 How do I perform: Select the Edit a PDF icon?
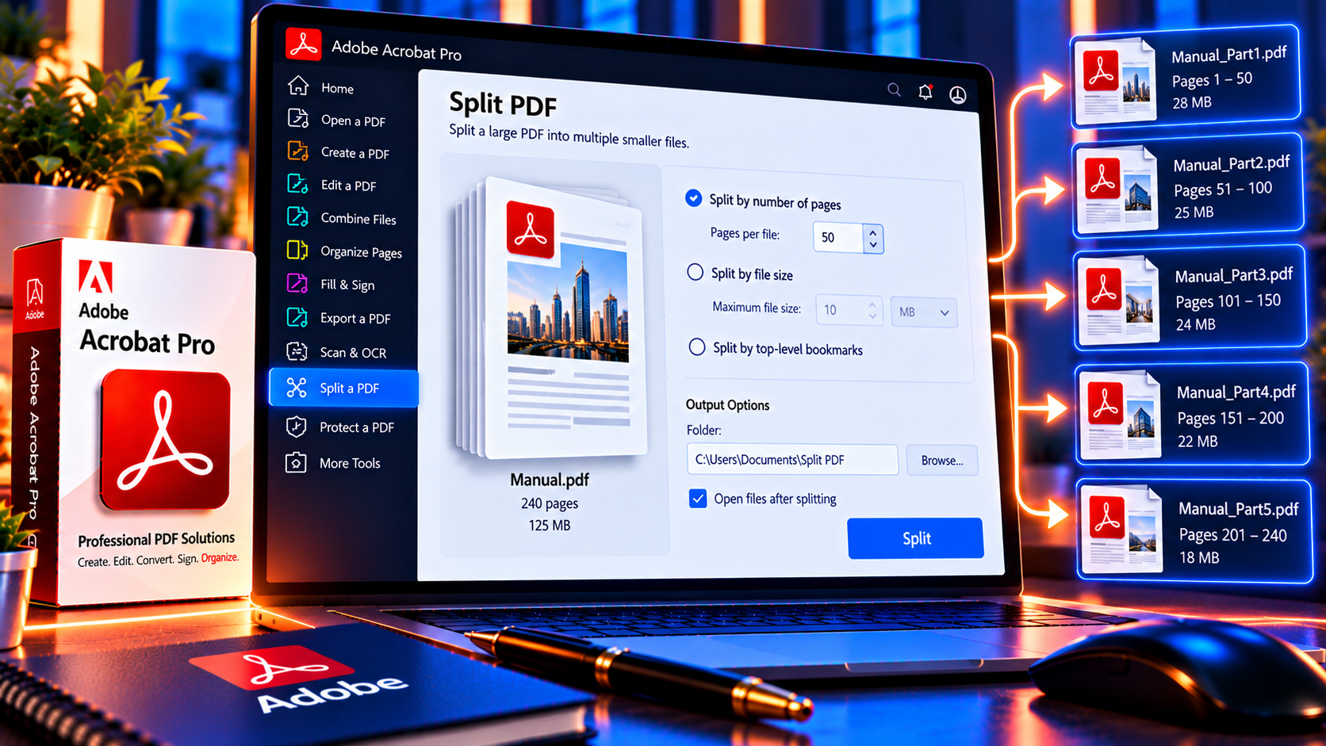pos(298,184)
